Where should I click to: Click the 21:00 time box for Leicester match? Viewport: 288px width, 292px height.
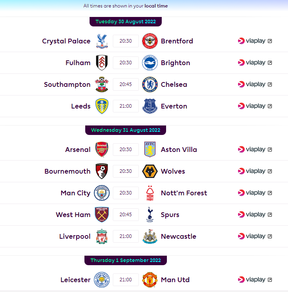126,280
